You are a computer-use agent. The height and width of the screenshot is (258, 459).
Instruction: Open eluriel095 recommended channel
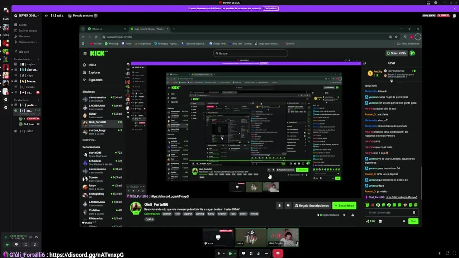coord(102,154)
